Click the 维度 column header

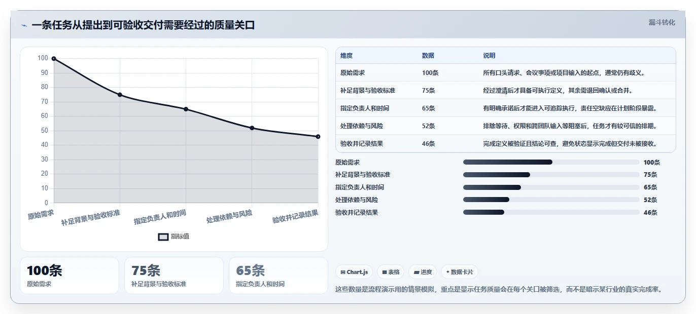346,55
